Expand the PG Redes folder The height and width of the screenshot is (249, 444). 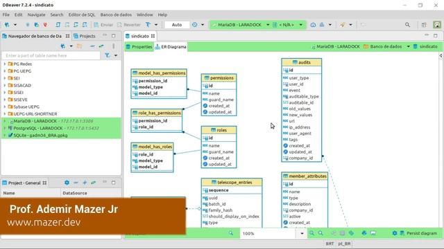coord(5,64)
